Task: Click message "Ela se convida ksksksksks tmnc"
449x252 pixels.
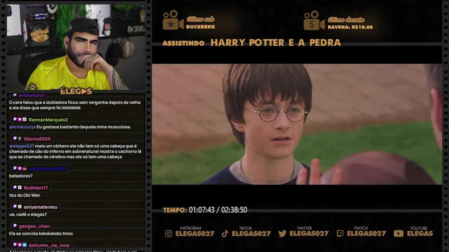Action: tap(41, 233)
